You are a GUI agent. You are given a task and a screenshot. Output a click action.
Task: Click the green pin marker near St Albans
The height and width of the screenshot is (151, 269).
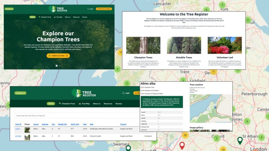pos(240,141)
